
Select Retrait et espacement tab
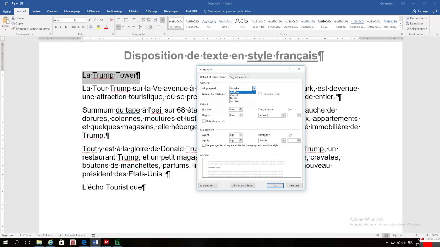click(213, 77)
